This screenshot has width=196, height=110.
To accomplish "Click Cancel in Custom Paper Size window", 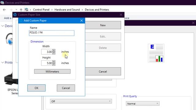I will click(103, 71).
